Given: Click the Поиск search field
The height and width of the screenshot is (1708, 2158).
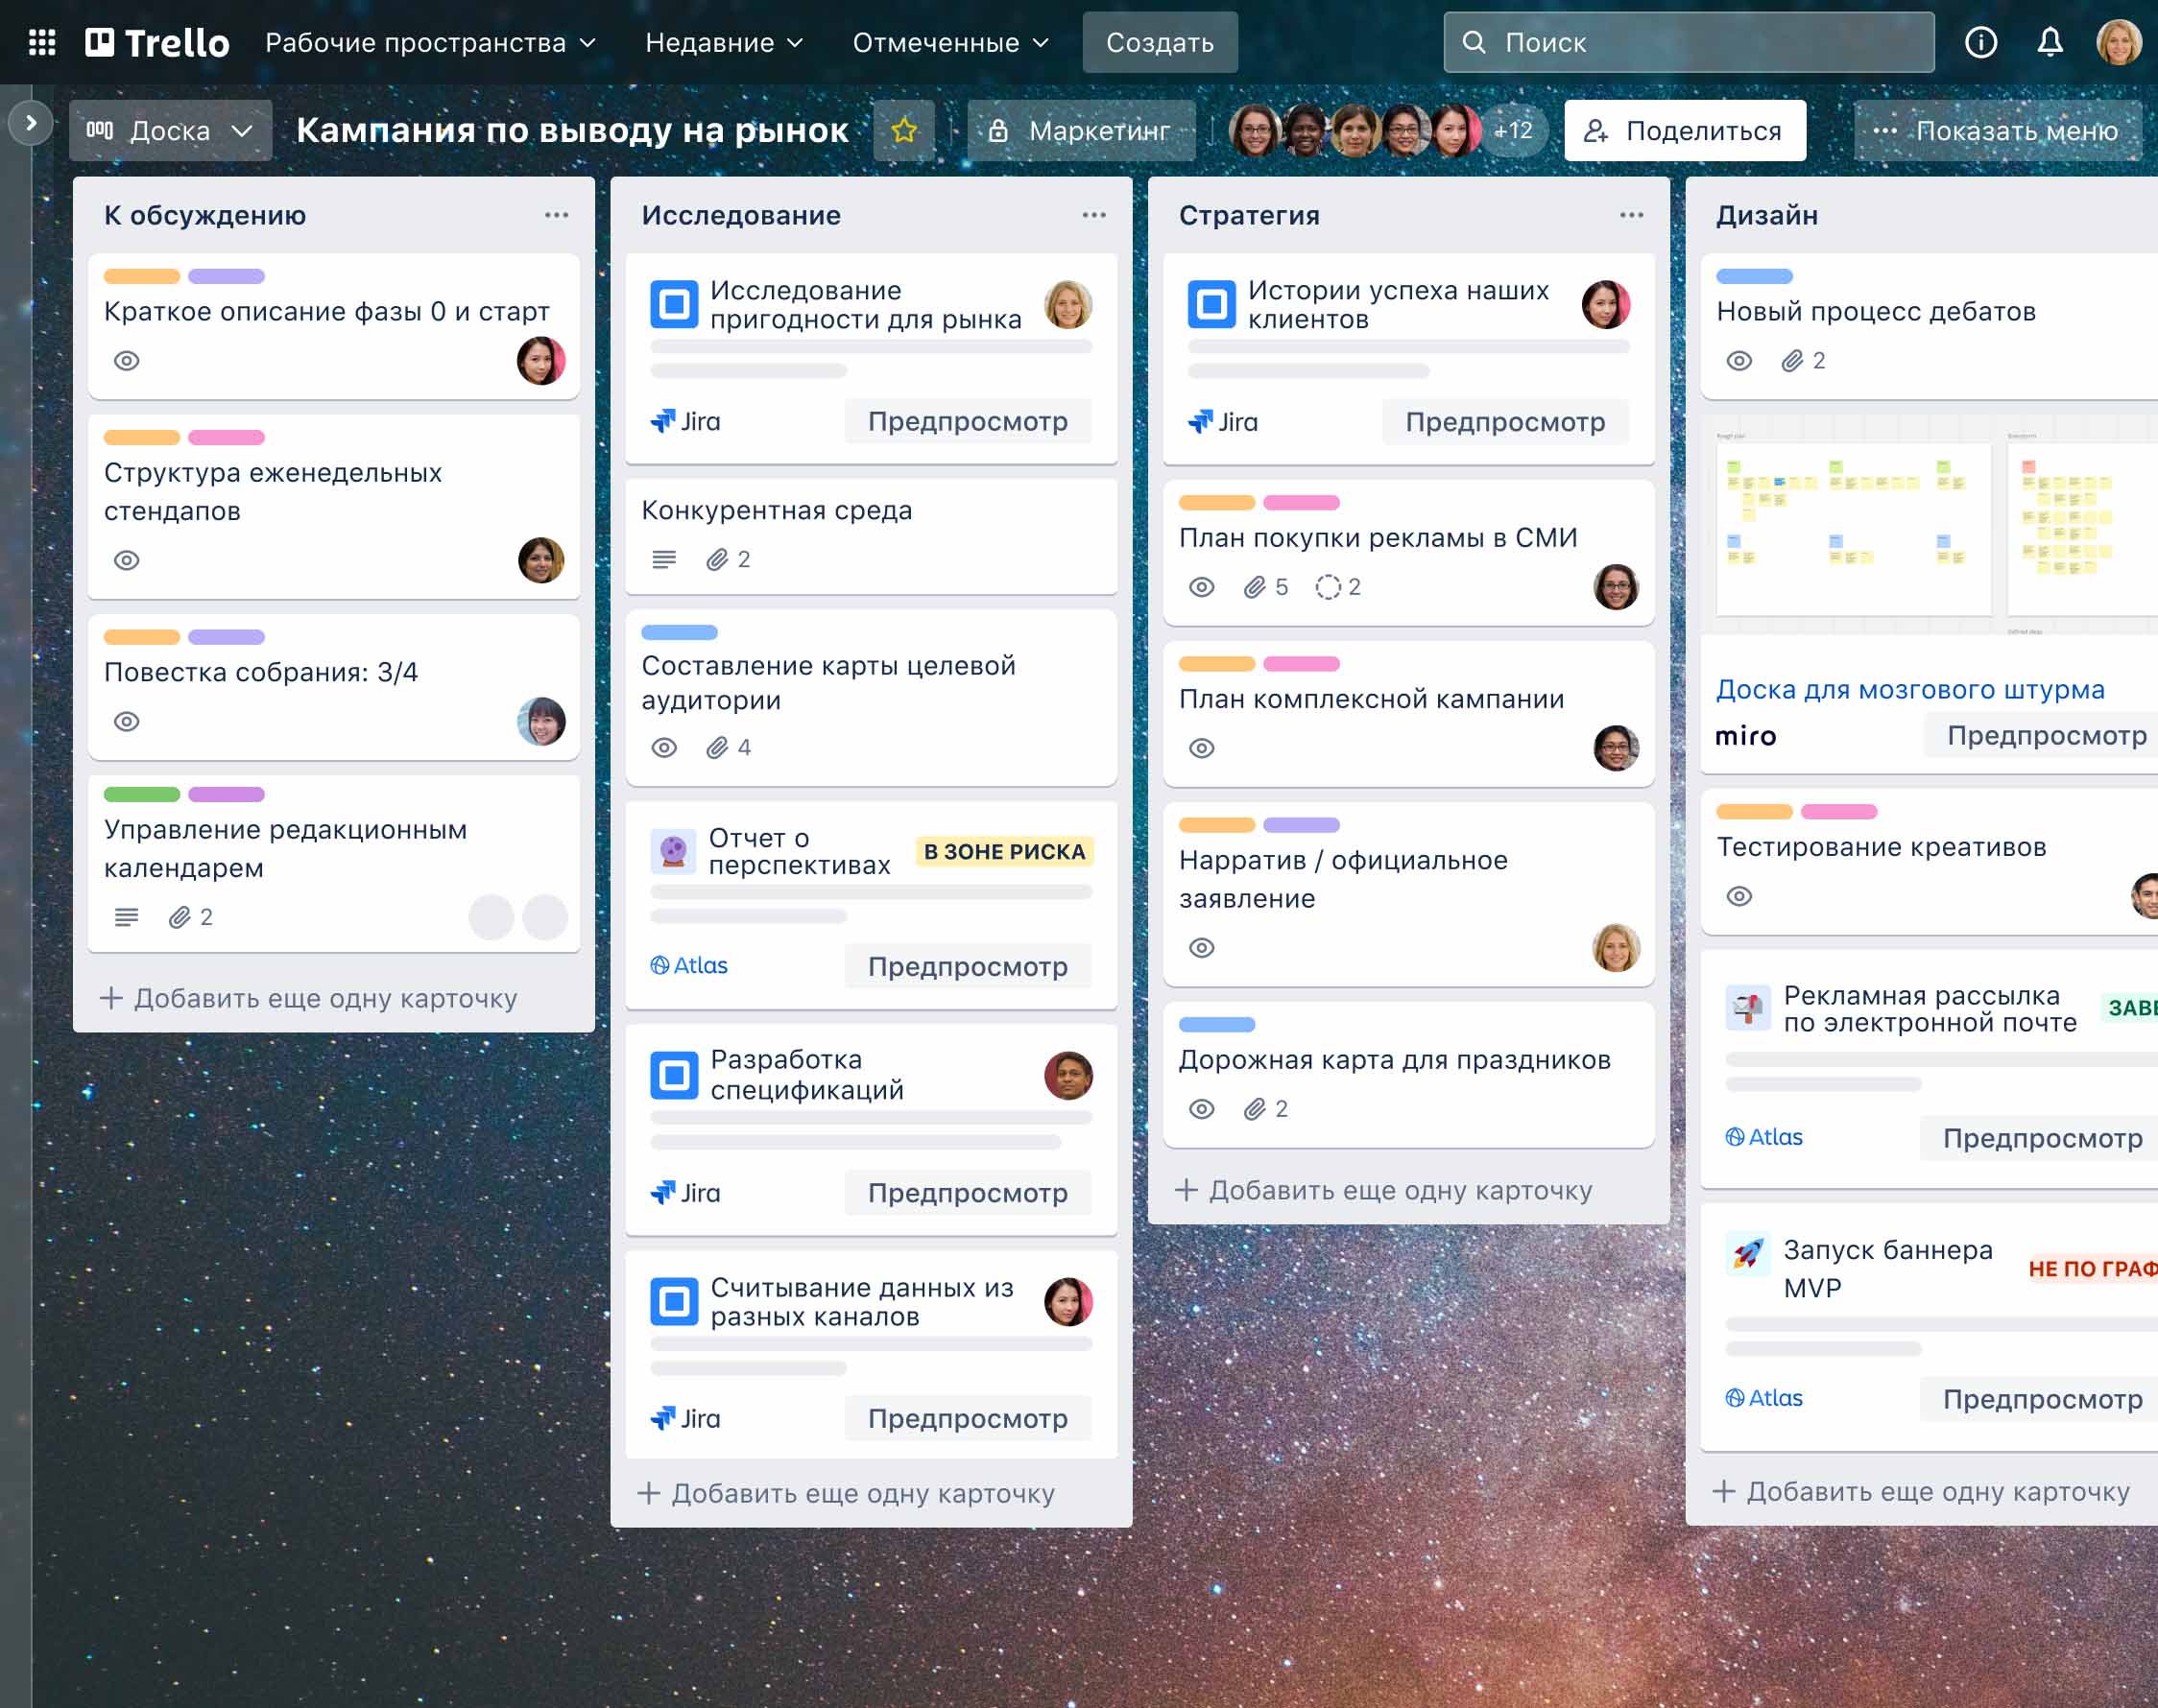Looking at the screenshot, I should (x=1689, y=42).
